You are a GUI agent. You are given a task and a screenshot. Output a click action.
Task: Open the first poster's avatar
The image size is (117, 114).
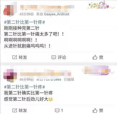click(x=9, y=10)
